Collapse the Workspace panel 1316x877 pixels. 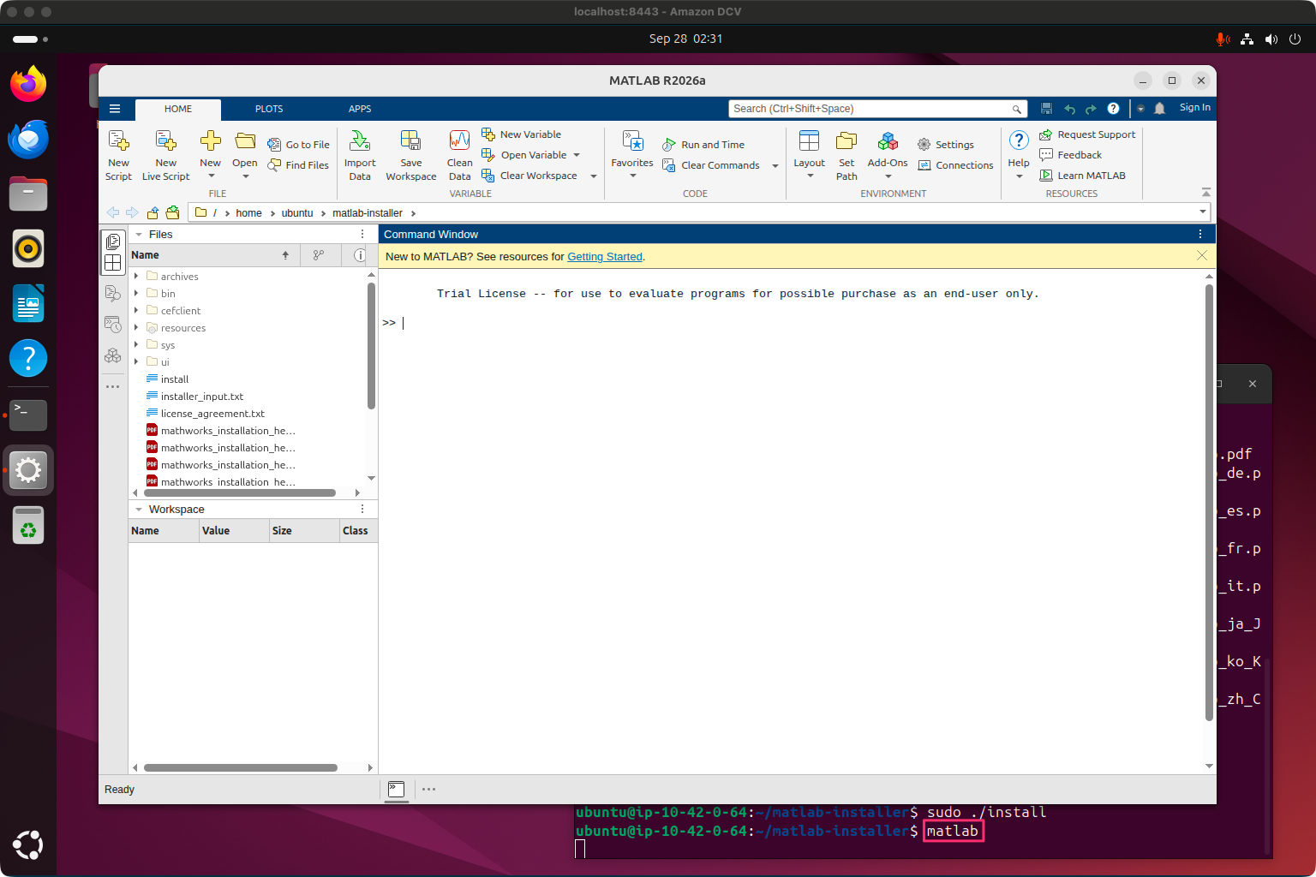[139, 510]
